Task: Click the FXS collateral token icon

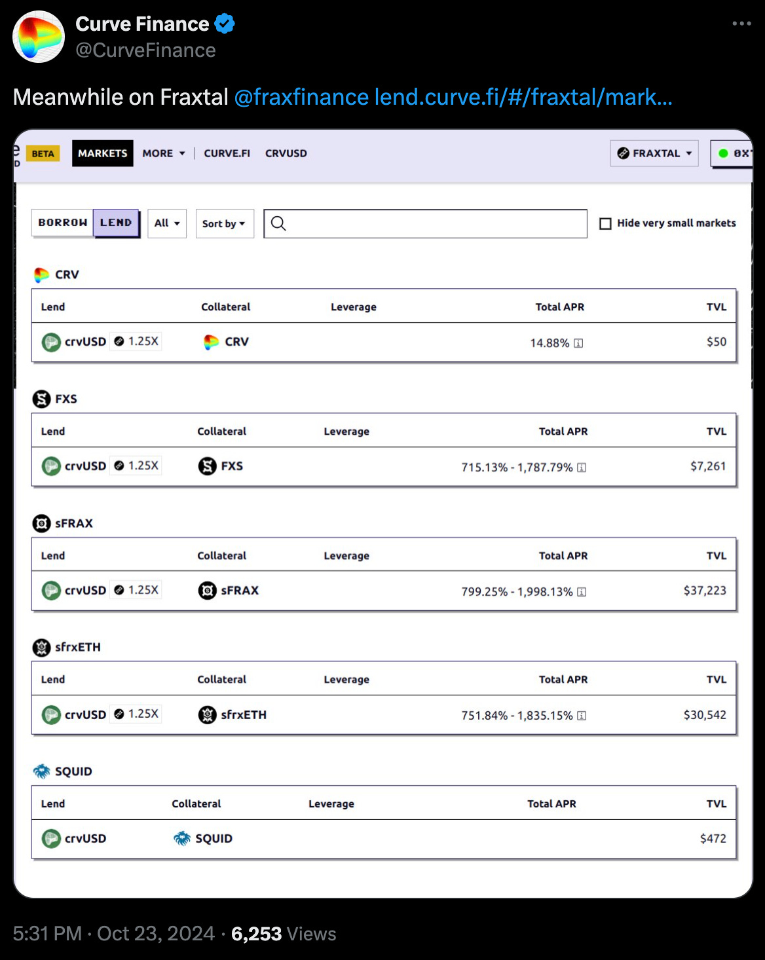Action: tap(207, 466)
